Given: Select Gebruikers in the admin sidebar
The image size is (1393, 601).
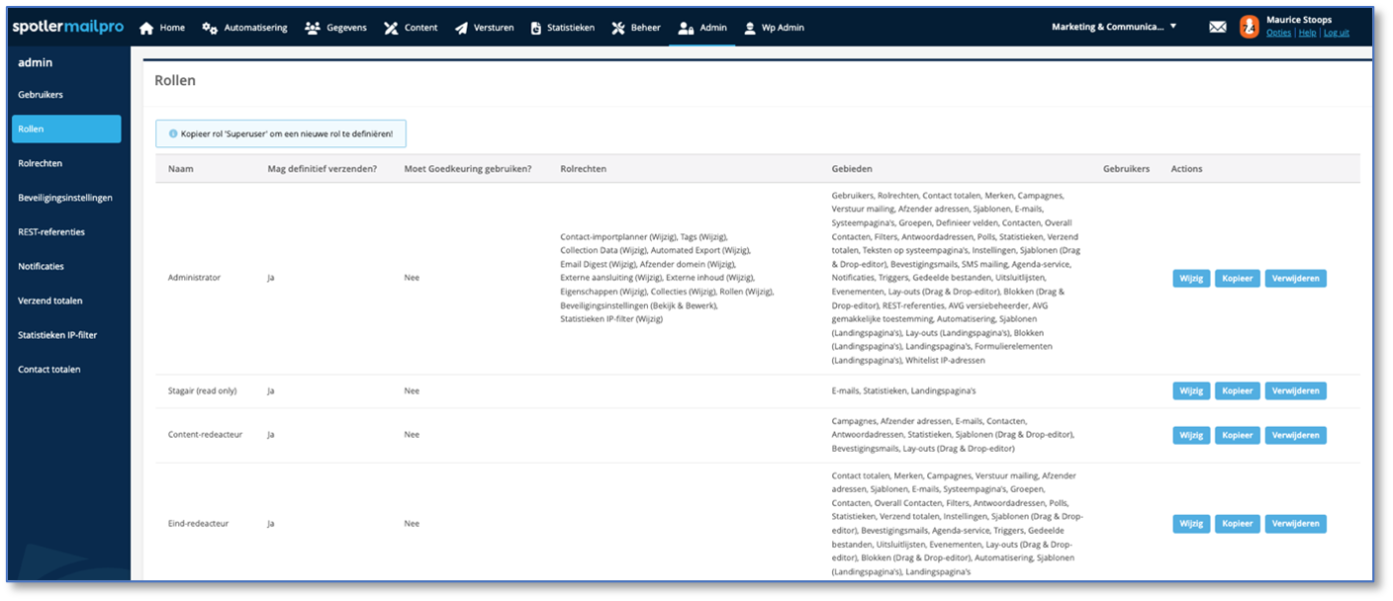Looking at the screenshot, I should 41,95.
